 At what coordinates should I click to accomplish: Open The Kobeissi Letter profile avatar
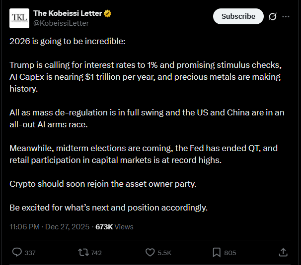[x=19, y=18]
